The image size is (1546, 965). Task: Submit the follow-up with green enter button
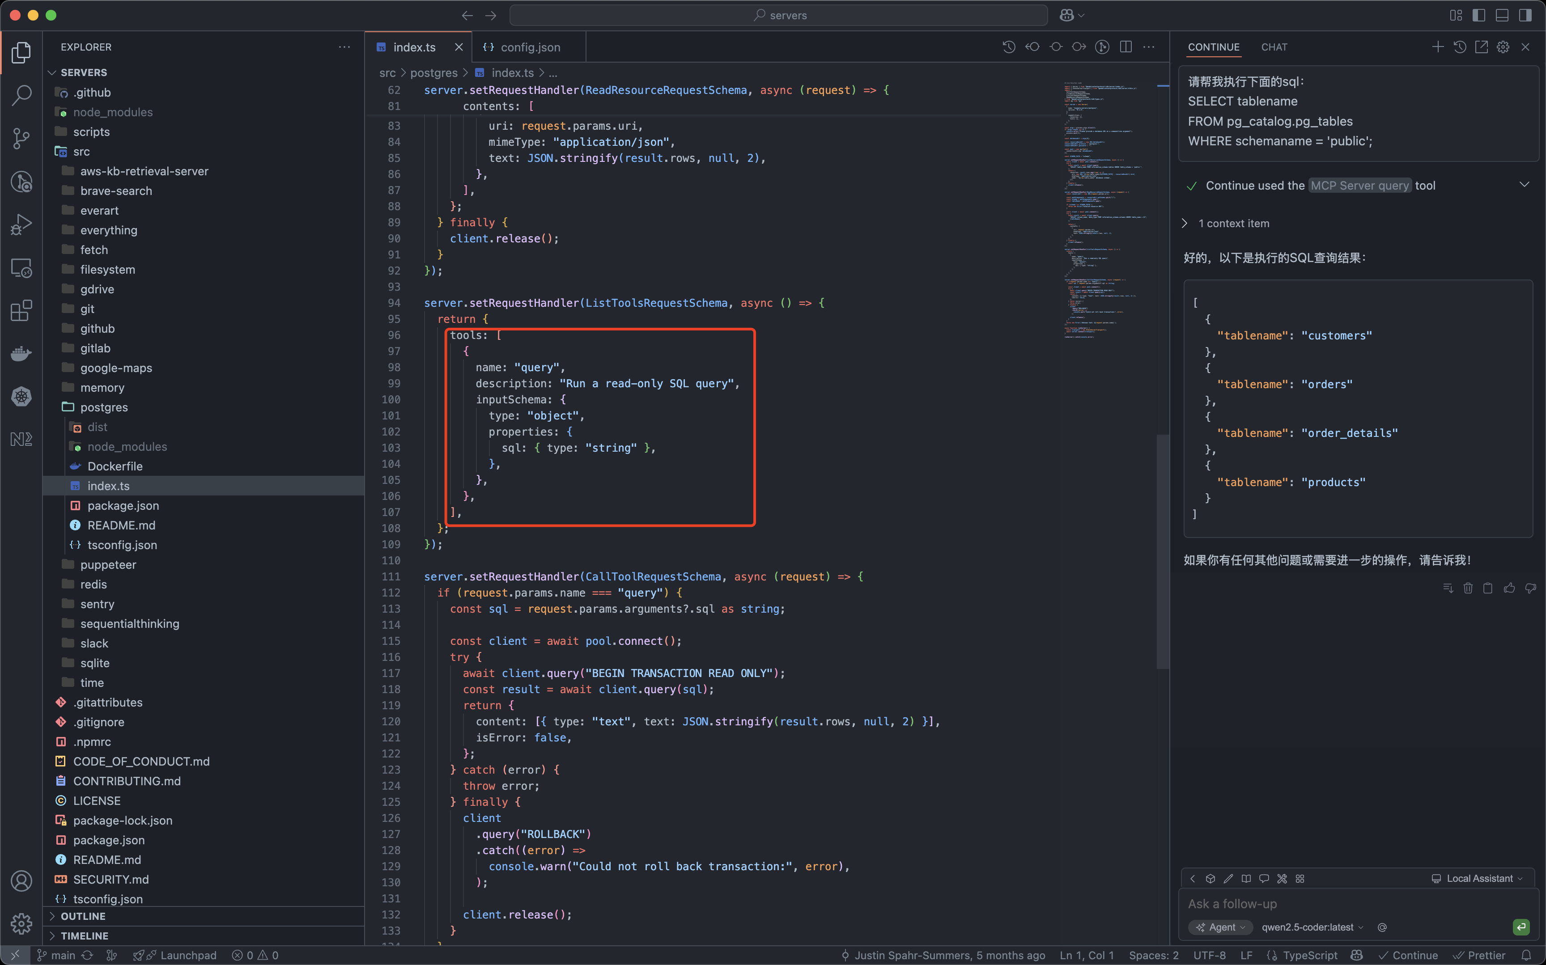[x=1521, y=927]
